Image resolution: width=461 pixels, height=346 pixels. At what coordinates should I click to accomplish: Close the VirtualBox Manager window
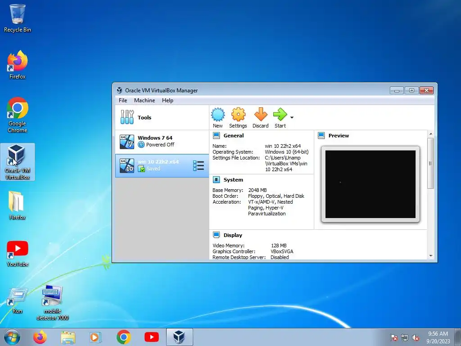point(427,90)
